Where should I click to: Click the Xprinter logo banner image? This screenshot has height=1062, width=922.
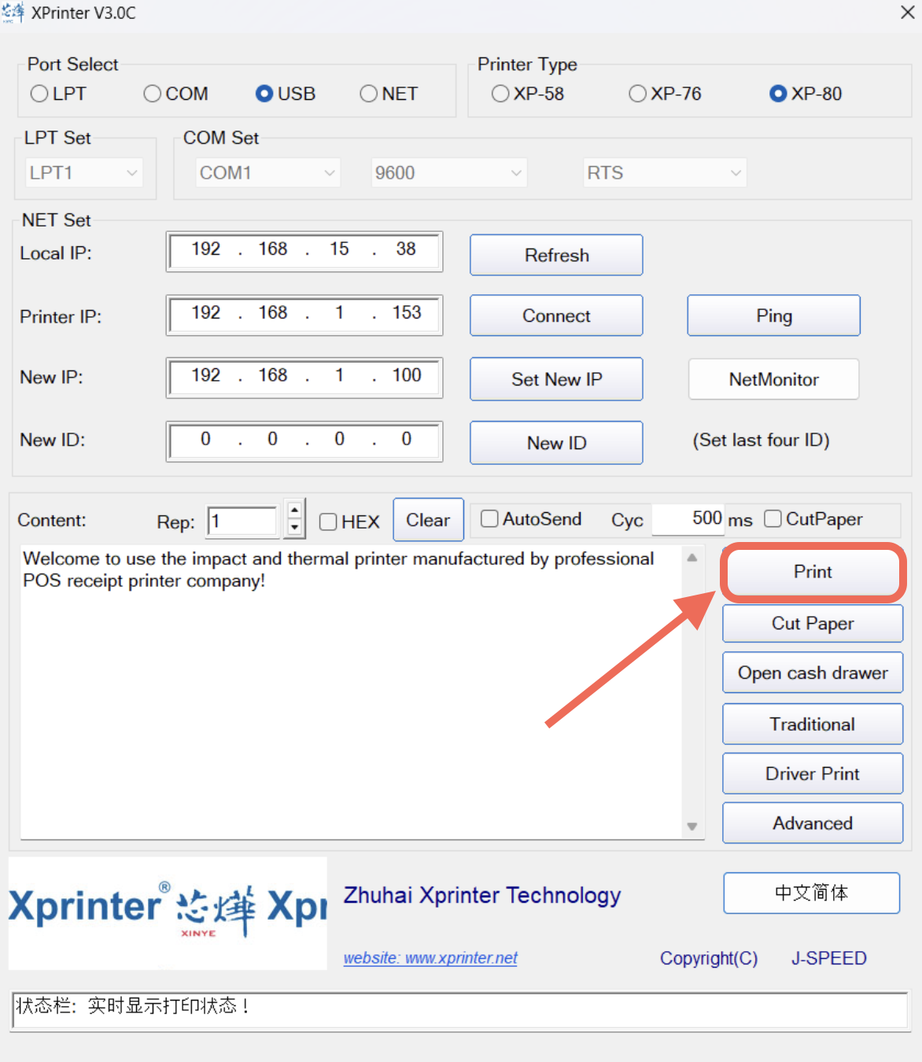[168, 913]
